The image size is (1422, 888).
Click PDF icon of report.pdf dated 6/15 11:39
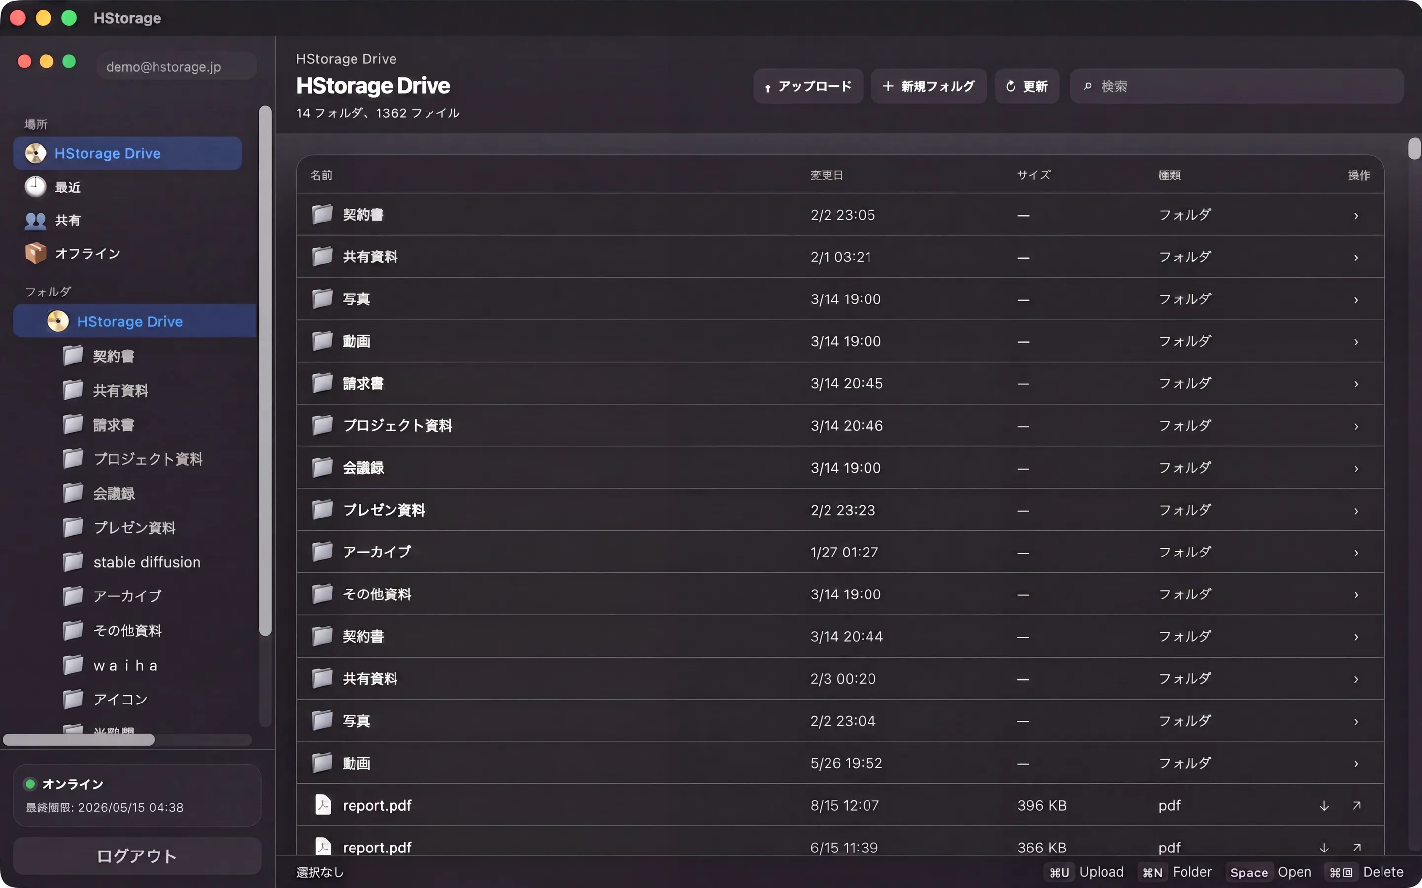click(322, 847)
